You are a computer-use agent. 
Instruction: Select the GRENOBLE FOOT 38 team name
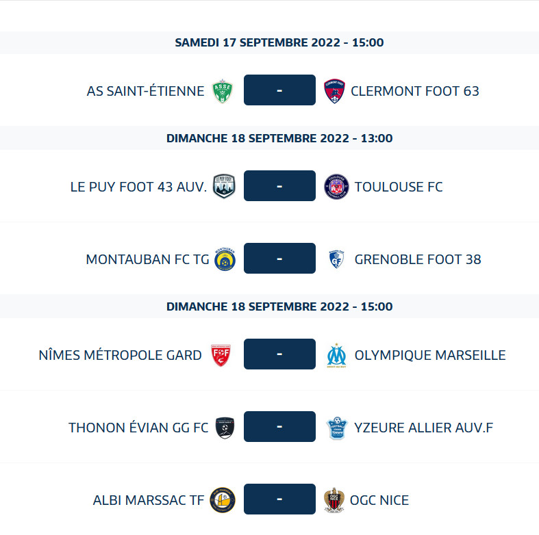418,259
